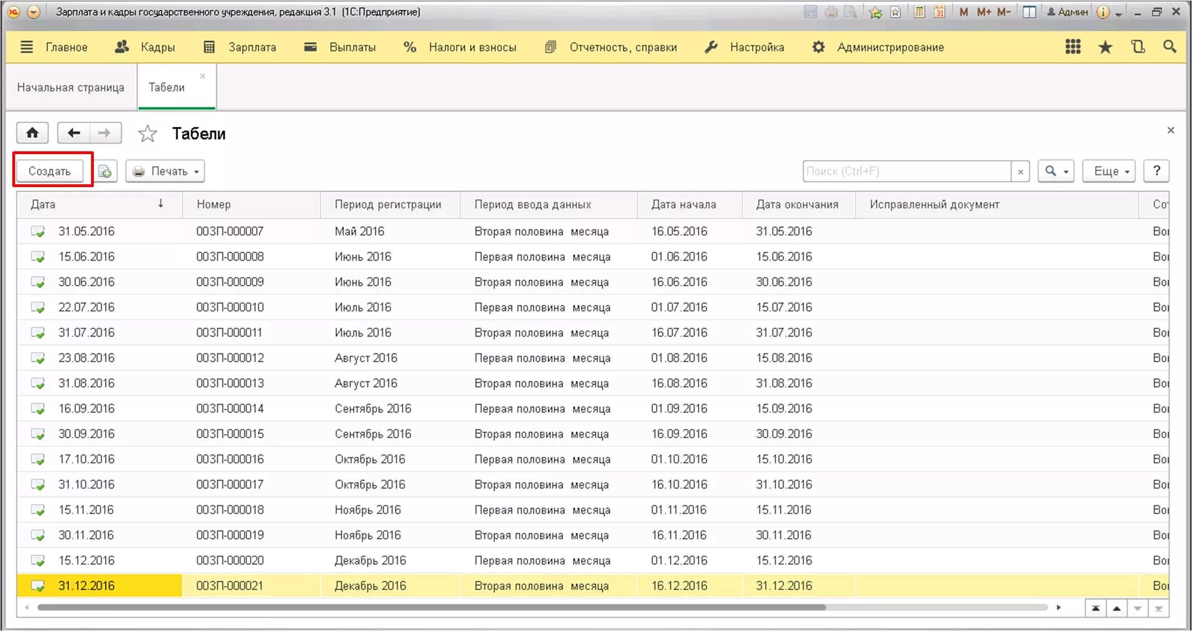Open the calculator icon in title bar
The width and height of the screenshot is (1192, 631).
point(919,12)
